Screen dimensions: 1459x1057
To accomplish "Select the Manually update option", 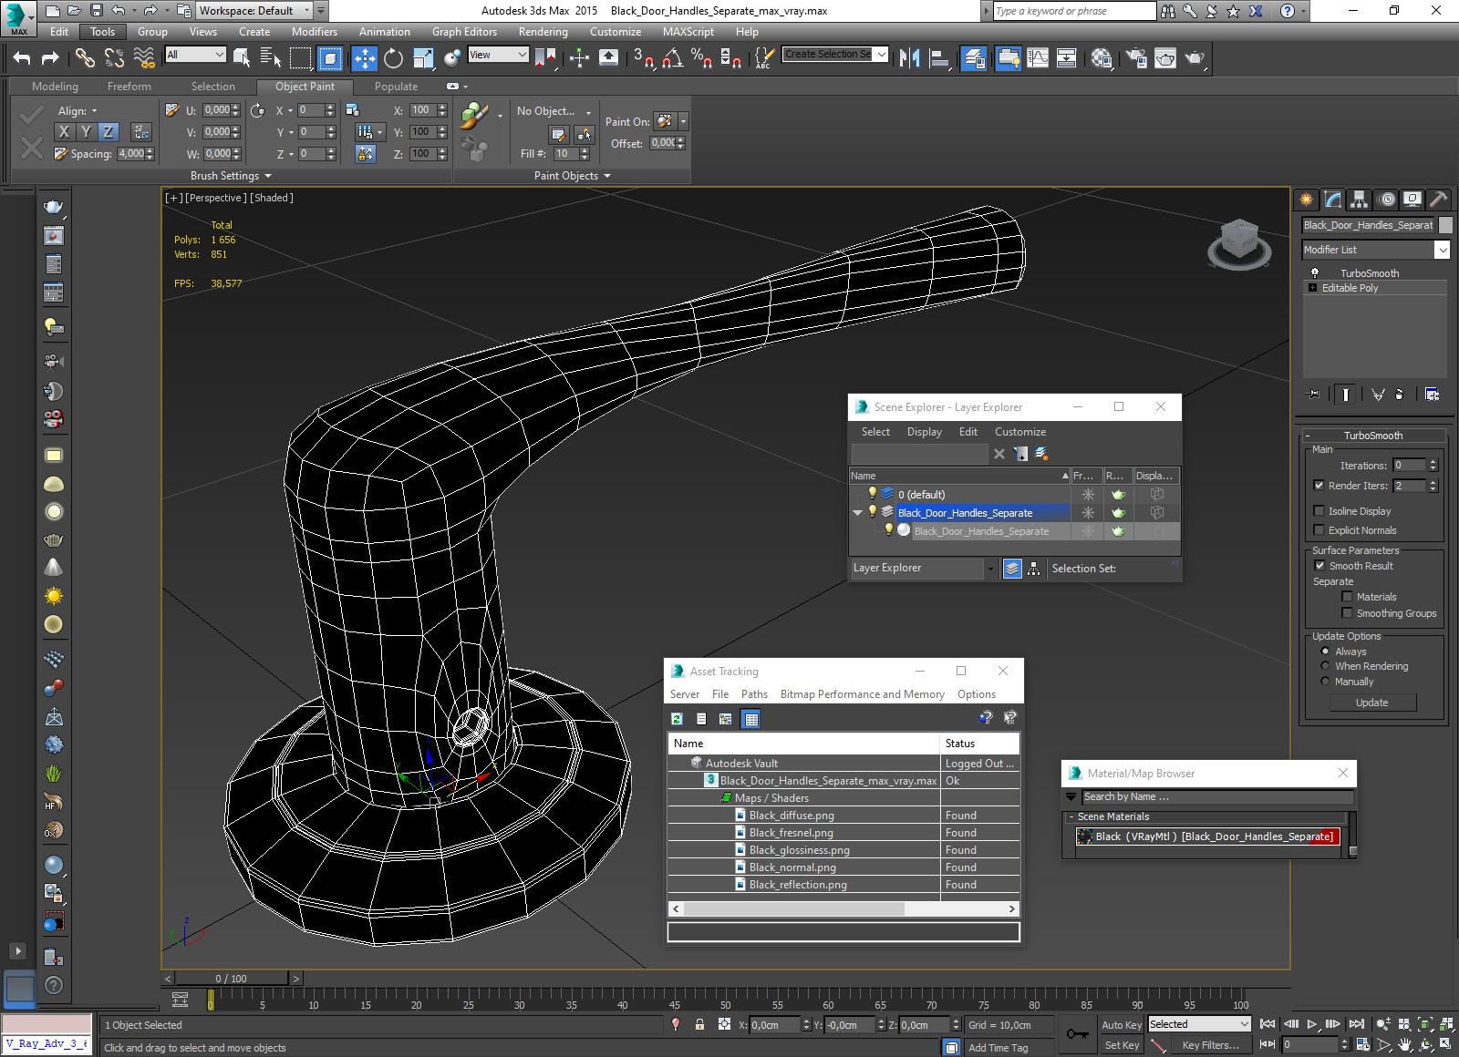I will (1325, 682).
